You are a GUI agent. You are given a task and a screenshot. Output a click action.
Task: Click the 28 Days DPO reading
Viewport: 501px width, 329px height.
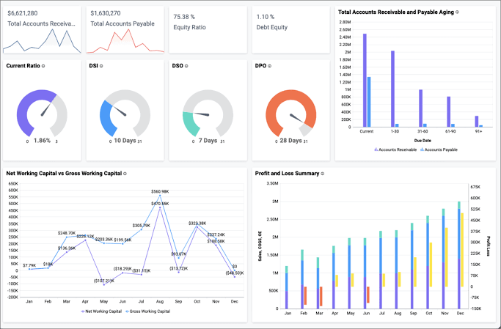tap(290, 141)
